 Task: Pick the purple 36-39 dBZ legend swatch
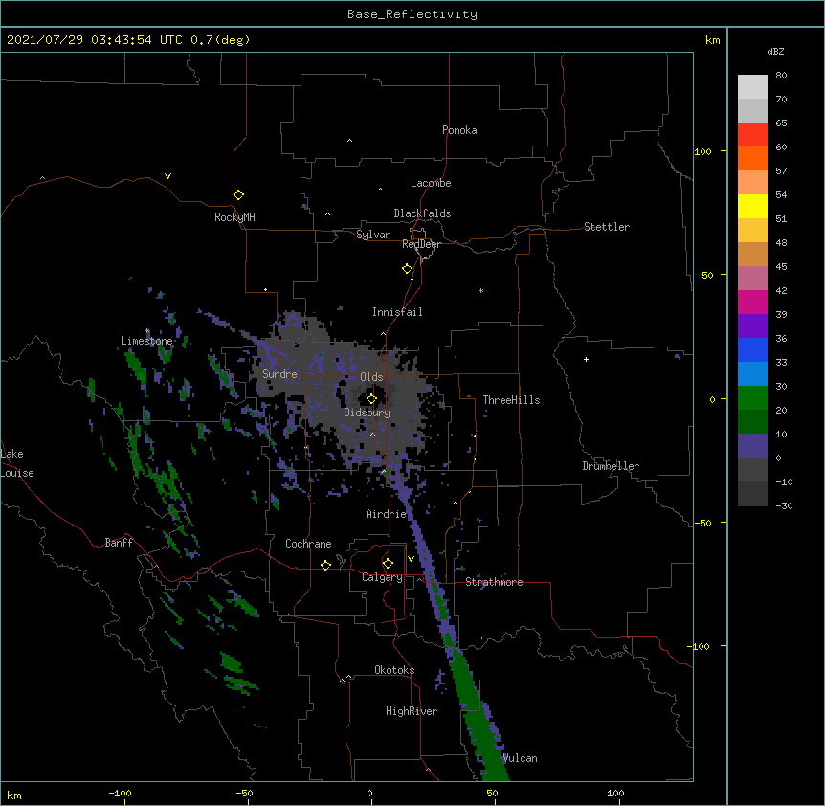[x=752, y=326]
